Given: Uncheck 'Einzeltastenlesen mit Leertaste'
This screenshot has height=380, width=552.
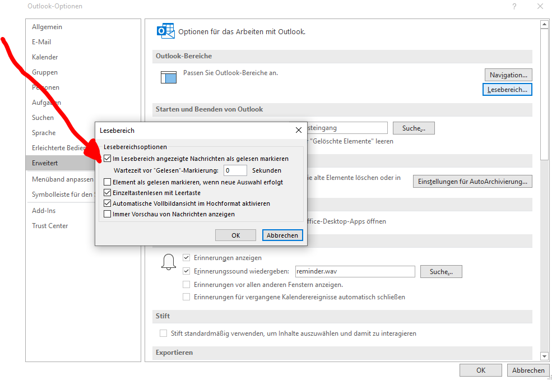Looking at the screenshot, I should point(108,193).
